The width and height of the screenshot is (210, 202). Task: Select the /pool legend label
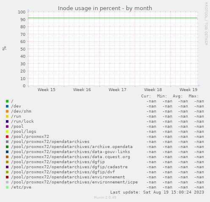[x=17, y=127]
